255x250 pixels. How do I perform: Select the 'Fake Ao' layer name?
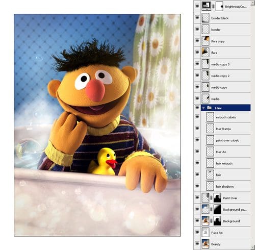point(217,233)
